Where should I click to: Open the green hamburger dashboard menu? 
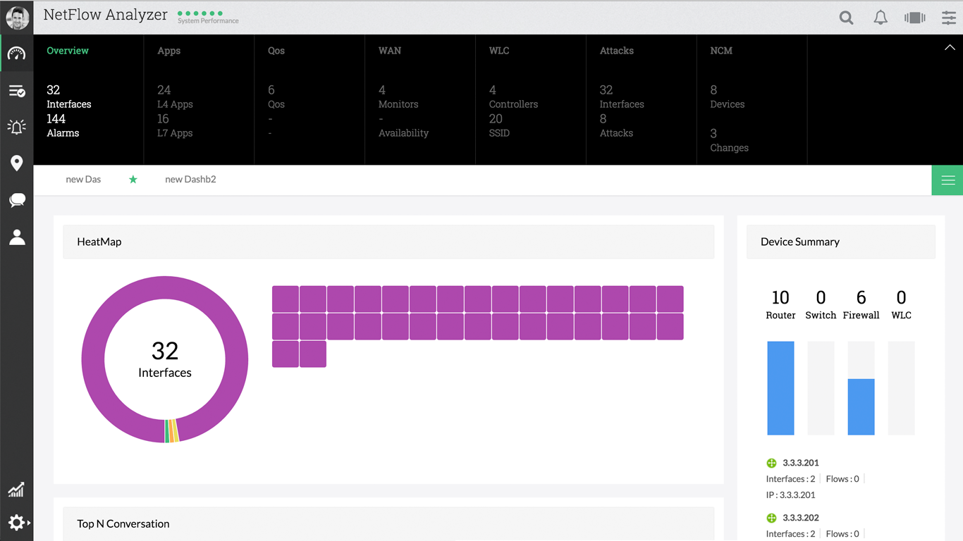click(947, 180)
